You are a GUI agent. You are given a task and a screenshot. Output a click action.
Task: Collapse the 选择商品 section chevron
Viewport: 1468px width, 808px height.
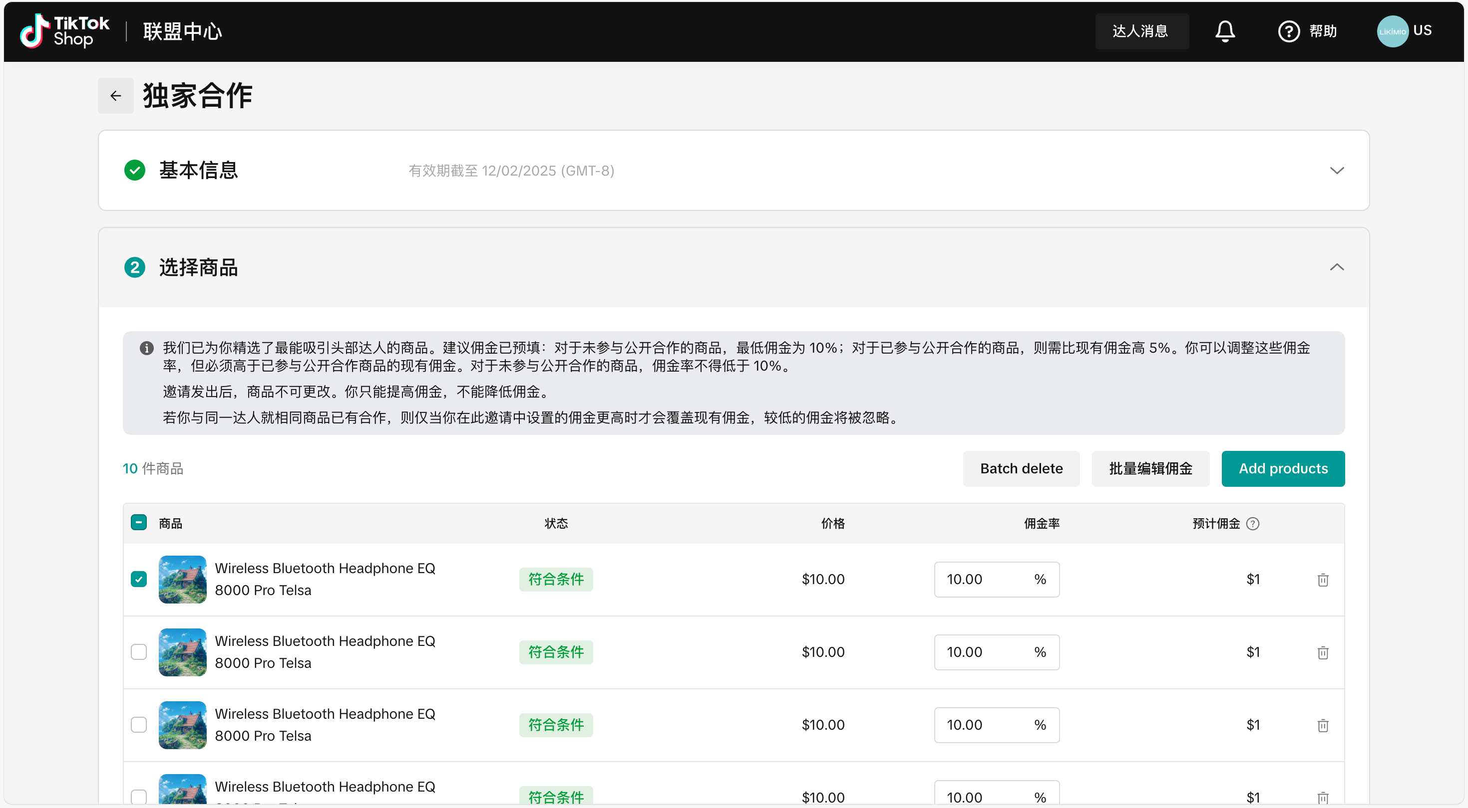pos(1336,267)
